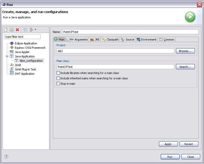Click the New_configuration item icon
Viewport: 204px width, 164px height.
[17, 60]
